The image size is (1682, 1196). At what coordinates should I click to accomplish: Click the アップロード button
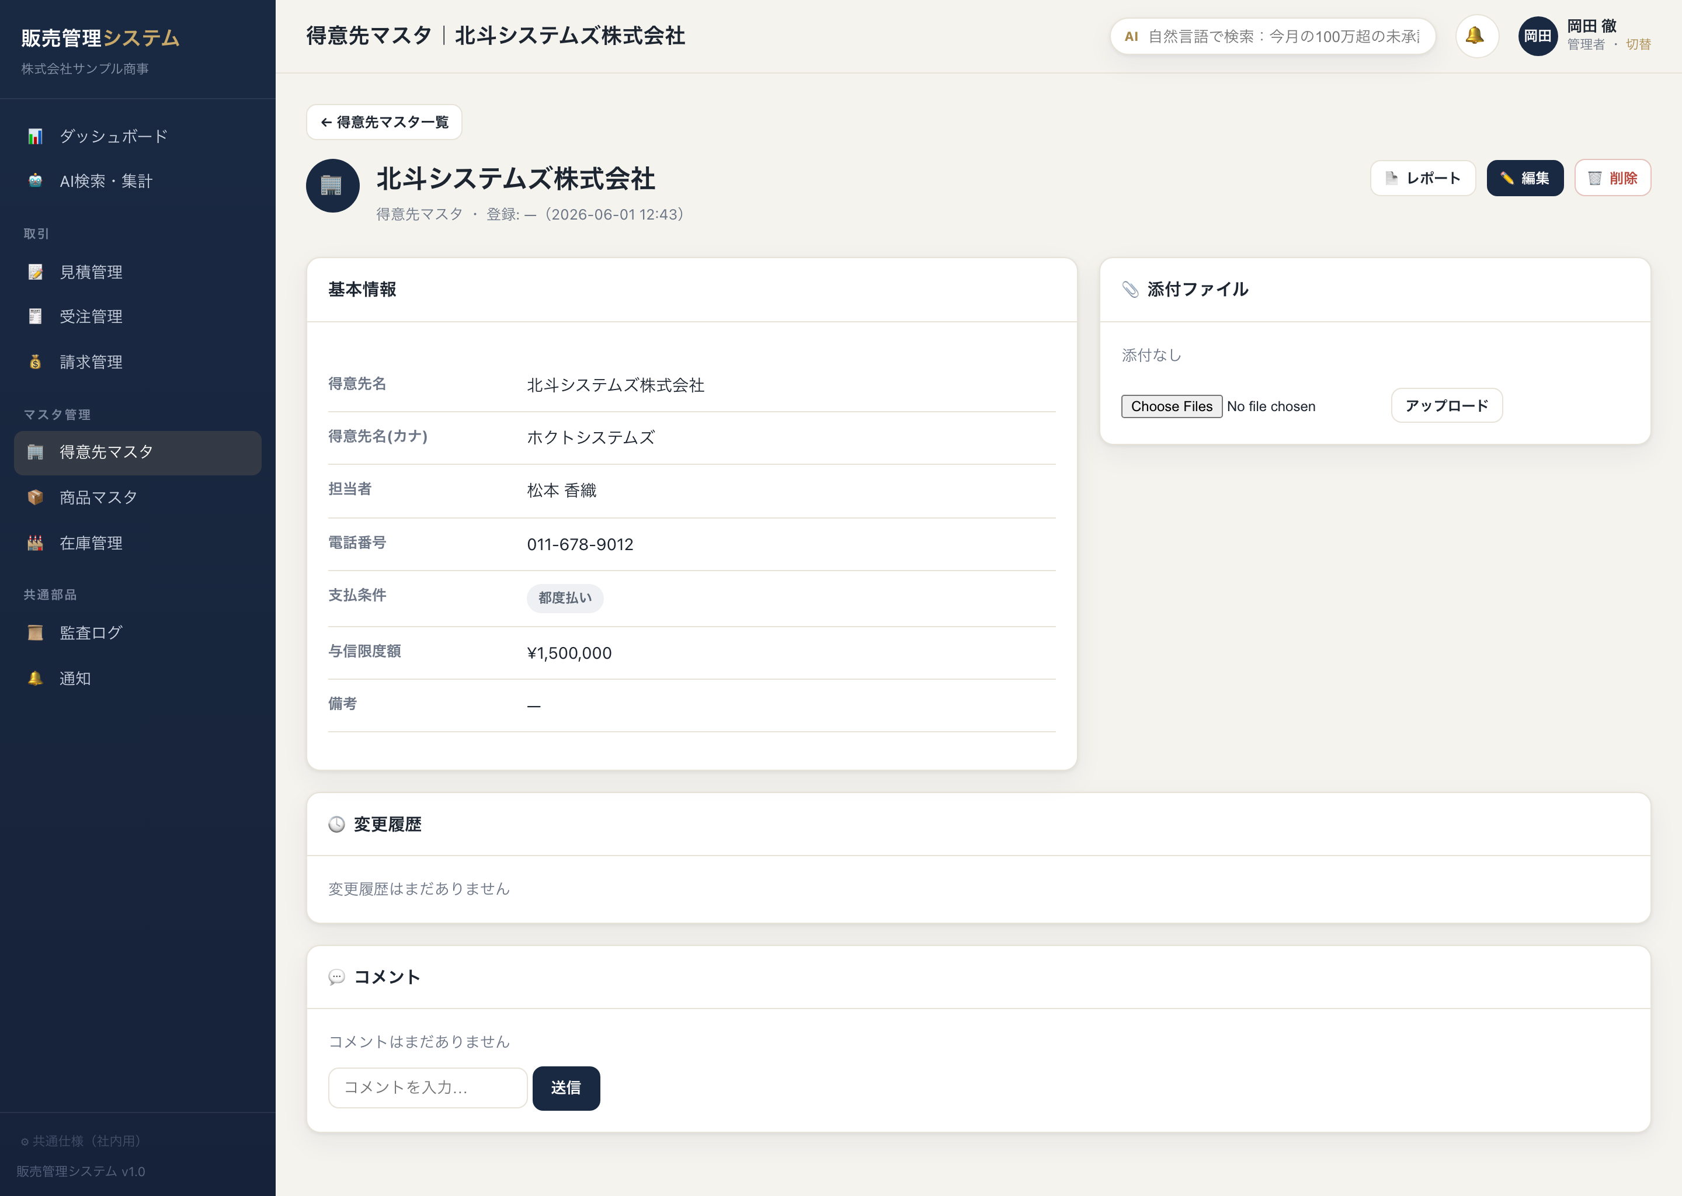[1446, 406]
